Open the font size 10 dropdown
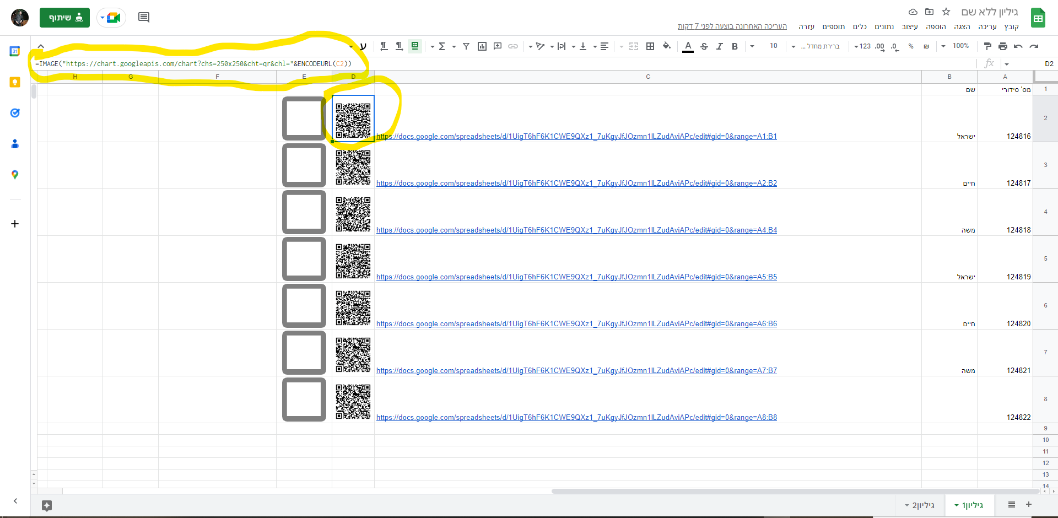Image resolution: width=1058 pixels, height=518 pixels. (763, 46)
